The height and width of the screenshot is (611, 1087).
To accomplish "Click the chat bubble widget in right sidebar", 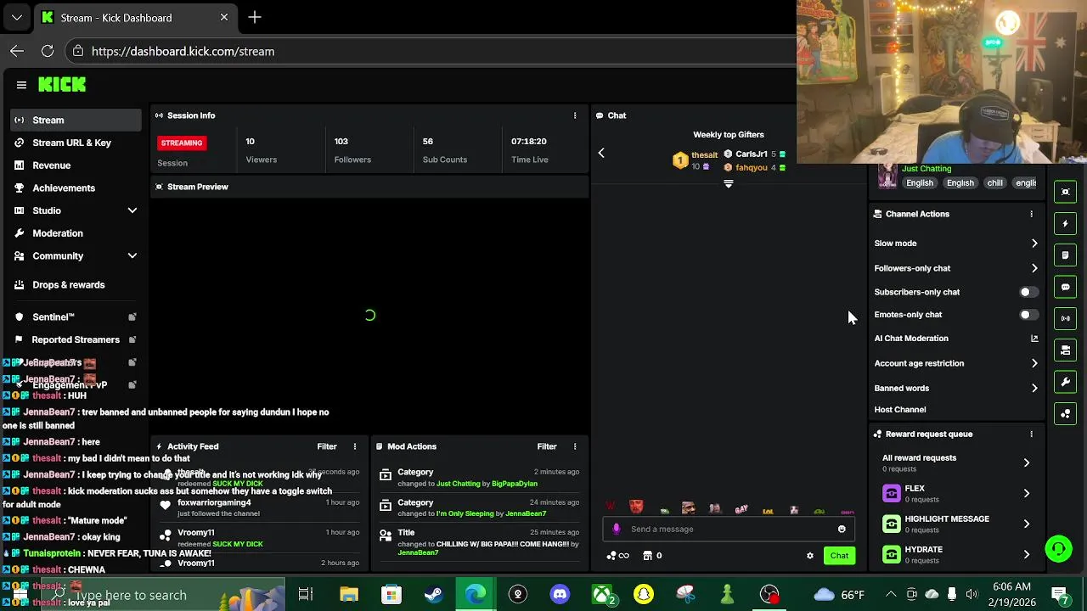I will pos(1066,287).
